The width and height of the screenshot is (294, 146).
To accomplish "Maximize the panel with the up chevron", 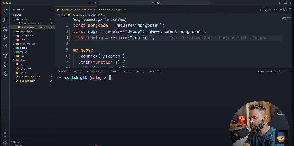I will click(x=290, y=72).
